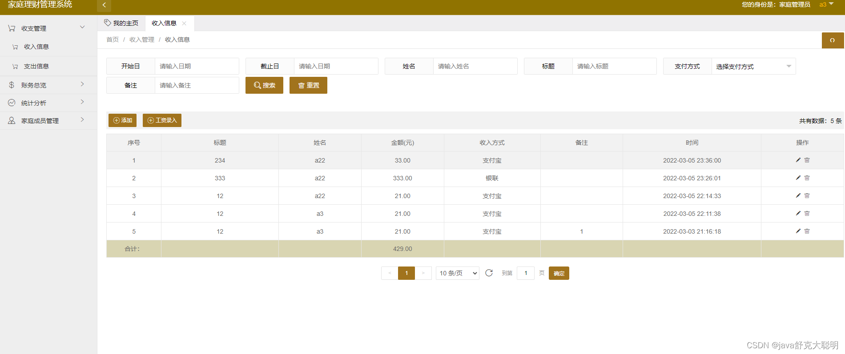Open the 10 条/页 page size selector
This screenshot has width=845, height=354.
[458, 273]
